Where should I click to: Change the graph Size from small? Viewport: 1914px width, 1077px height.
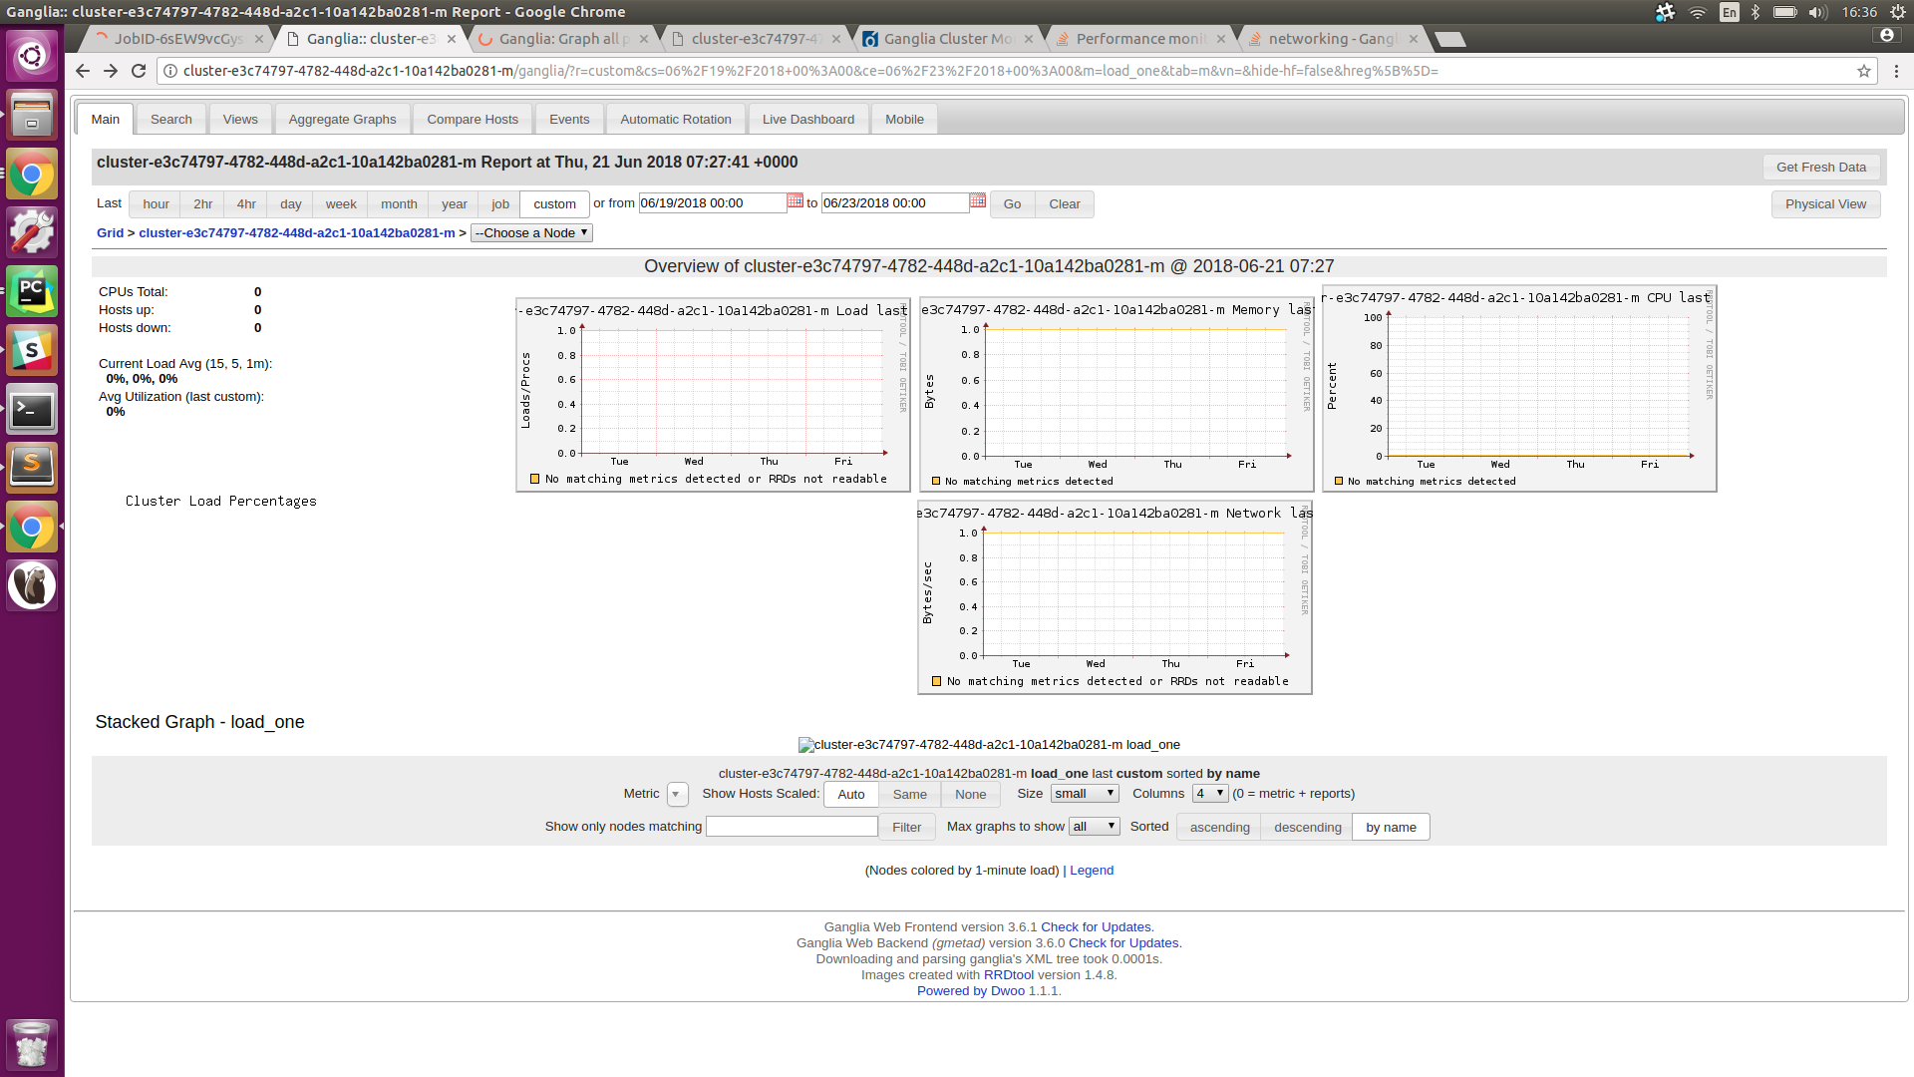(x=1084, y=793)
